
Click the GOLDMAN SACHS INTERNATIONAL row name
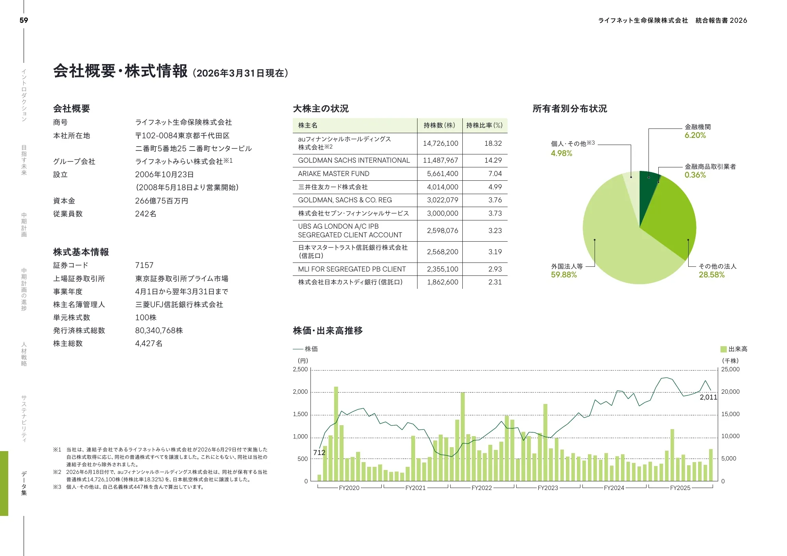click(x=354, y=160)
